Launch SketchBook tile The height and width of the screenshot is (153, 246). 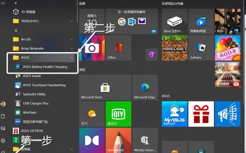click(118, 140)
